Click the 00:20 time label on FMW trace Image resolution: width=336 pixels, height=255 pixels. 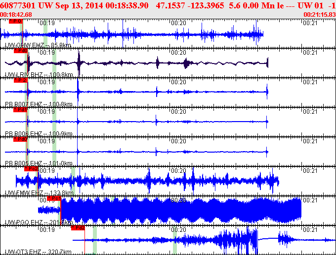pos(178,170)
